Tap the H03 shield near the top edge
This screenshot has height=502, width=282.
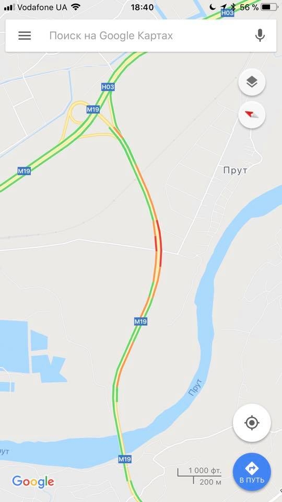click(x=228, y=13)
